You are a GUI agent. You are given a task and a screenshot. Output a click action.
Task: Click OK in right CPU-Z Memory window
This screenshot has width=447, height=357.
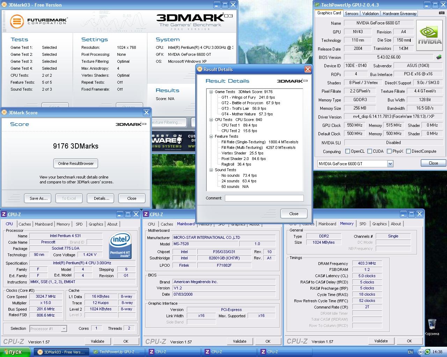(x=409, y=341)
